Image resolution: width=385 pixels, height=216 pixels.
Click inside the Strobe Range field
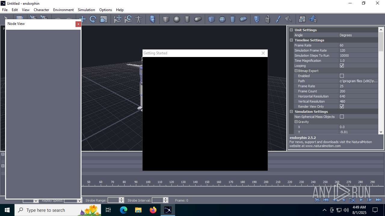pyautogui.click(x=113, y=200)
